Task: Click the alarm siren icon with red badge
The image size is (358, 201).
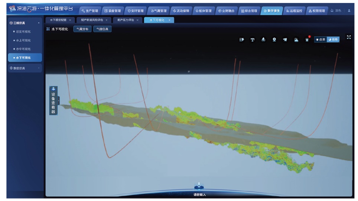Action: coord(307,40)
